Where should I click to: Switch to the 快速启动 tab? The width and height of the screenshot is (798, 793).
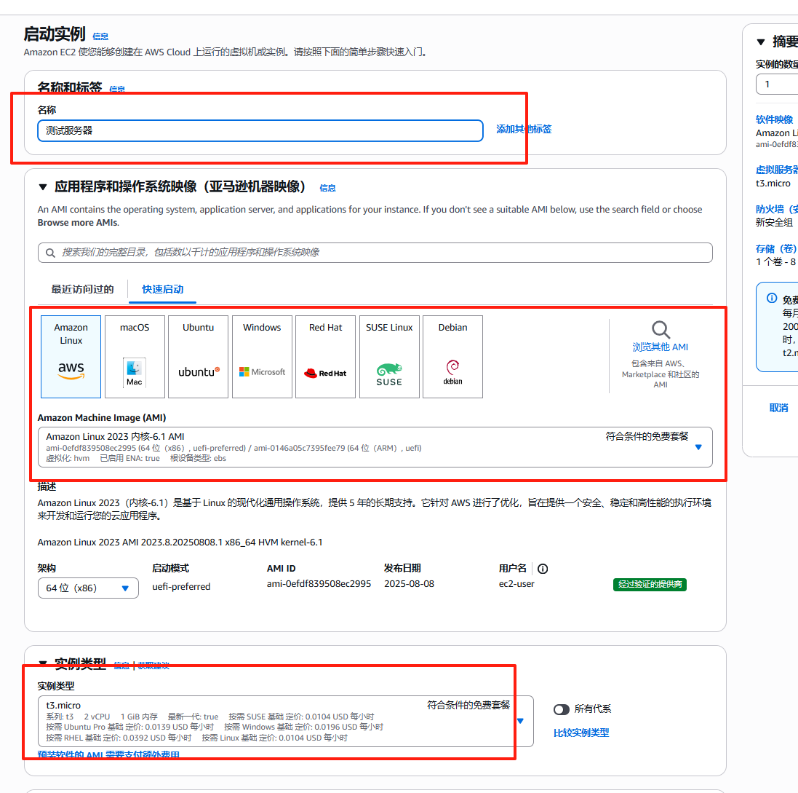(162, 289)
